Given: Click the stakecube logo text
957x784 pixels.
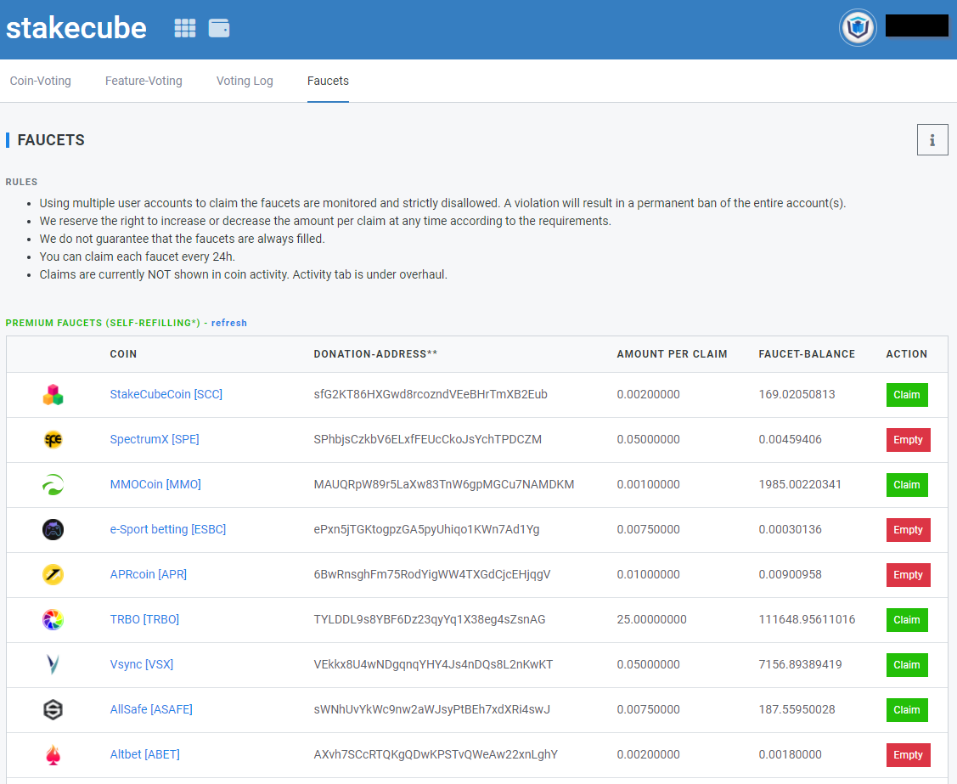Looking at the screenshot, I should (76, 28).
